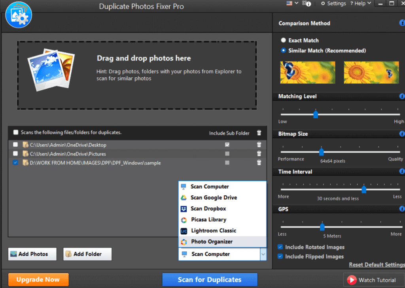Click Reset Default Settings link
Viewport: 405px width, 288px height.
(377, 265)
